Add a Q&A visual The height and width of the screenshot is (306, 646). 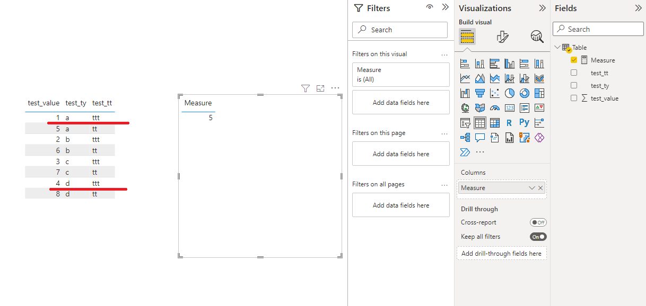tap(480, 138)
